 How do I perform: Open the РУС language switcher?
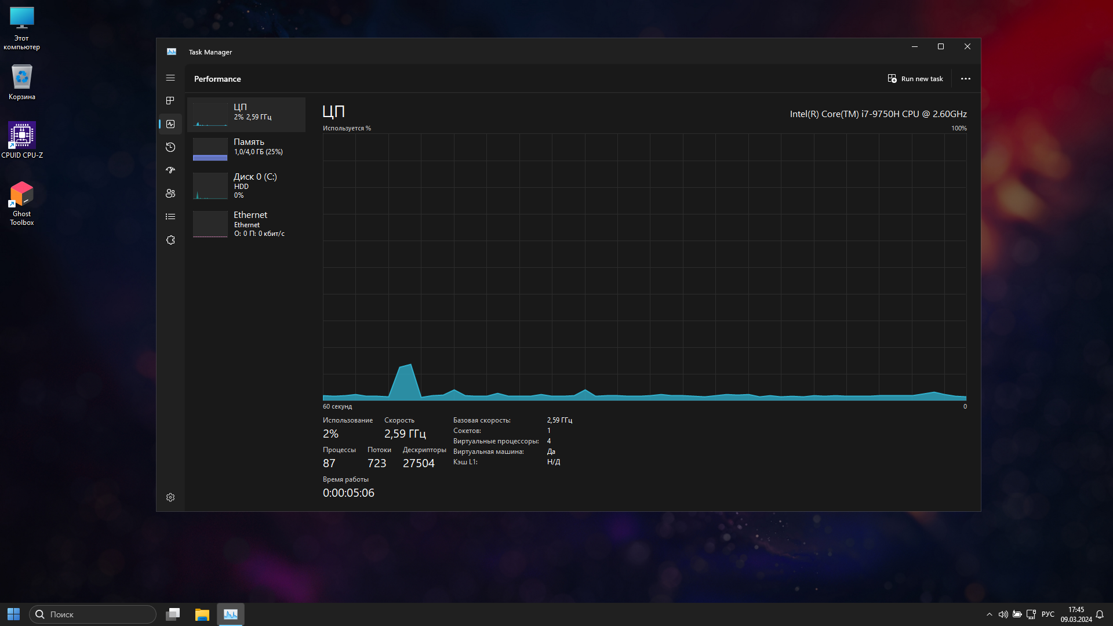coord(1047,614)
